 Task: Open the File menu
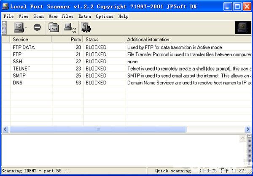coord(8,16)
